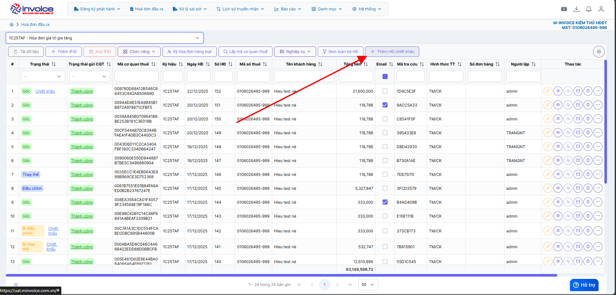
Task: Click the Thêm HĐ chiết khấu button
Action: [x=392, y=52]
